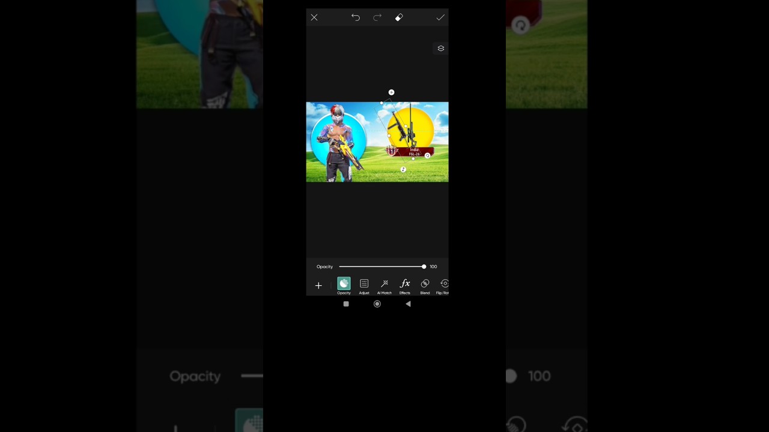Close the editor with the X icon
This screenshot has height=432, width=769.
point(314,18)
